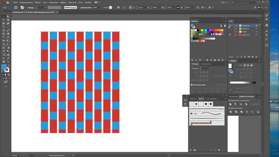Click the opacity value field in the control bar

(x=96, y=7)
